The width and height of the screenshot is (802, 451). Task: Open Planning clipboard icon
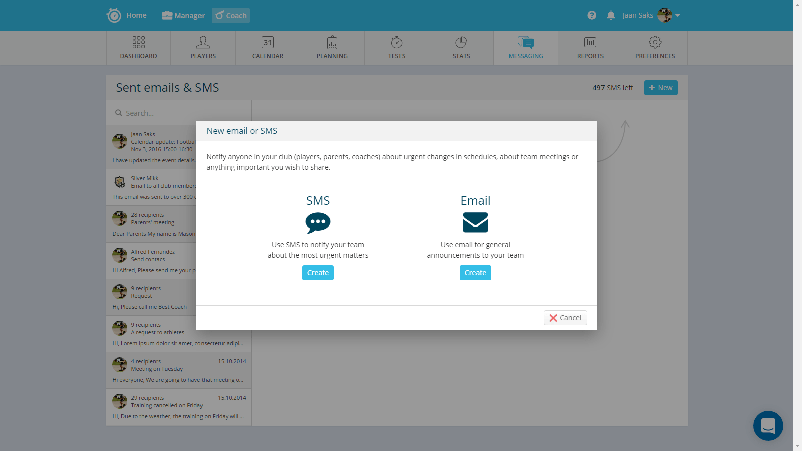(x=332, y=42)
